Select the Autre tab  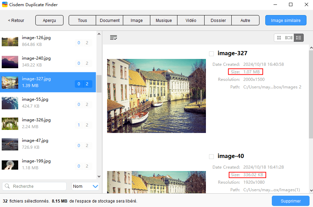[x=245, y=20]
